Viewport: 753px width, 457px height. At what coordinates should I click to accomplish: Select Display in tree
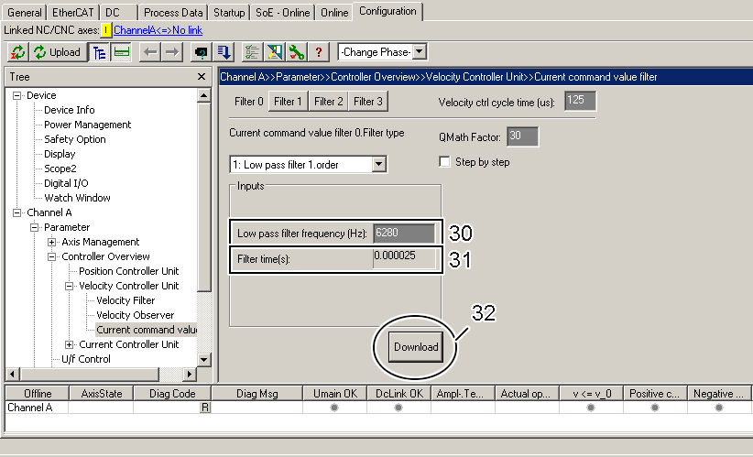(60, 154)
